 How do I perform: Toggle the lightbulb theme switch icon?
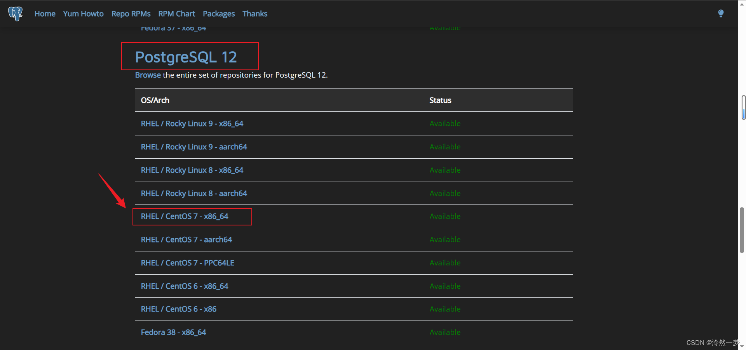pos(721,14)
